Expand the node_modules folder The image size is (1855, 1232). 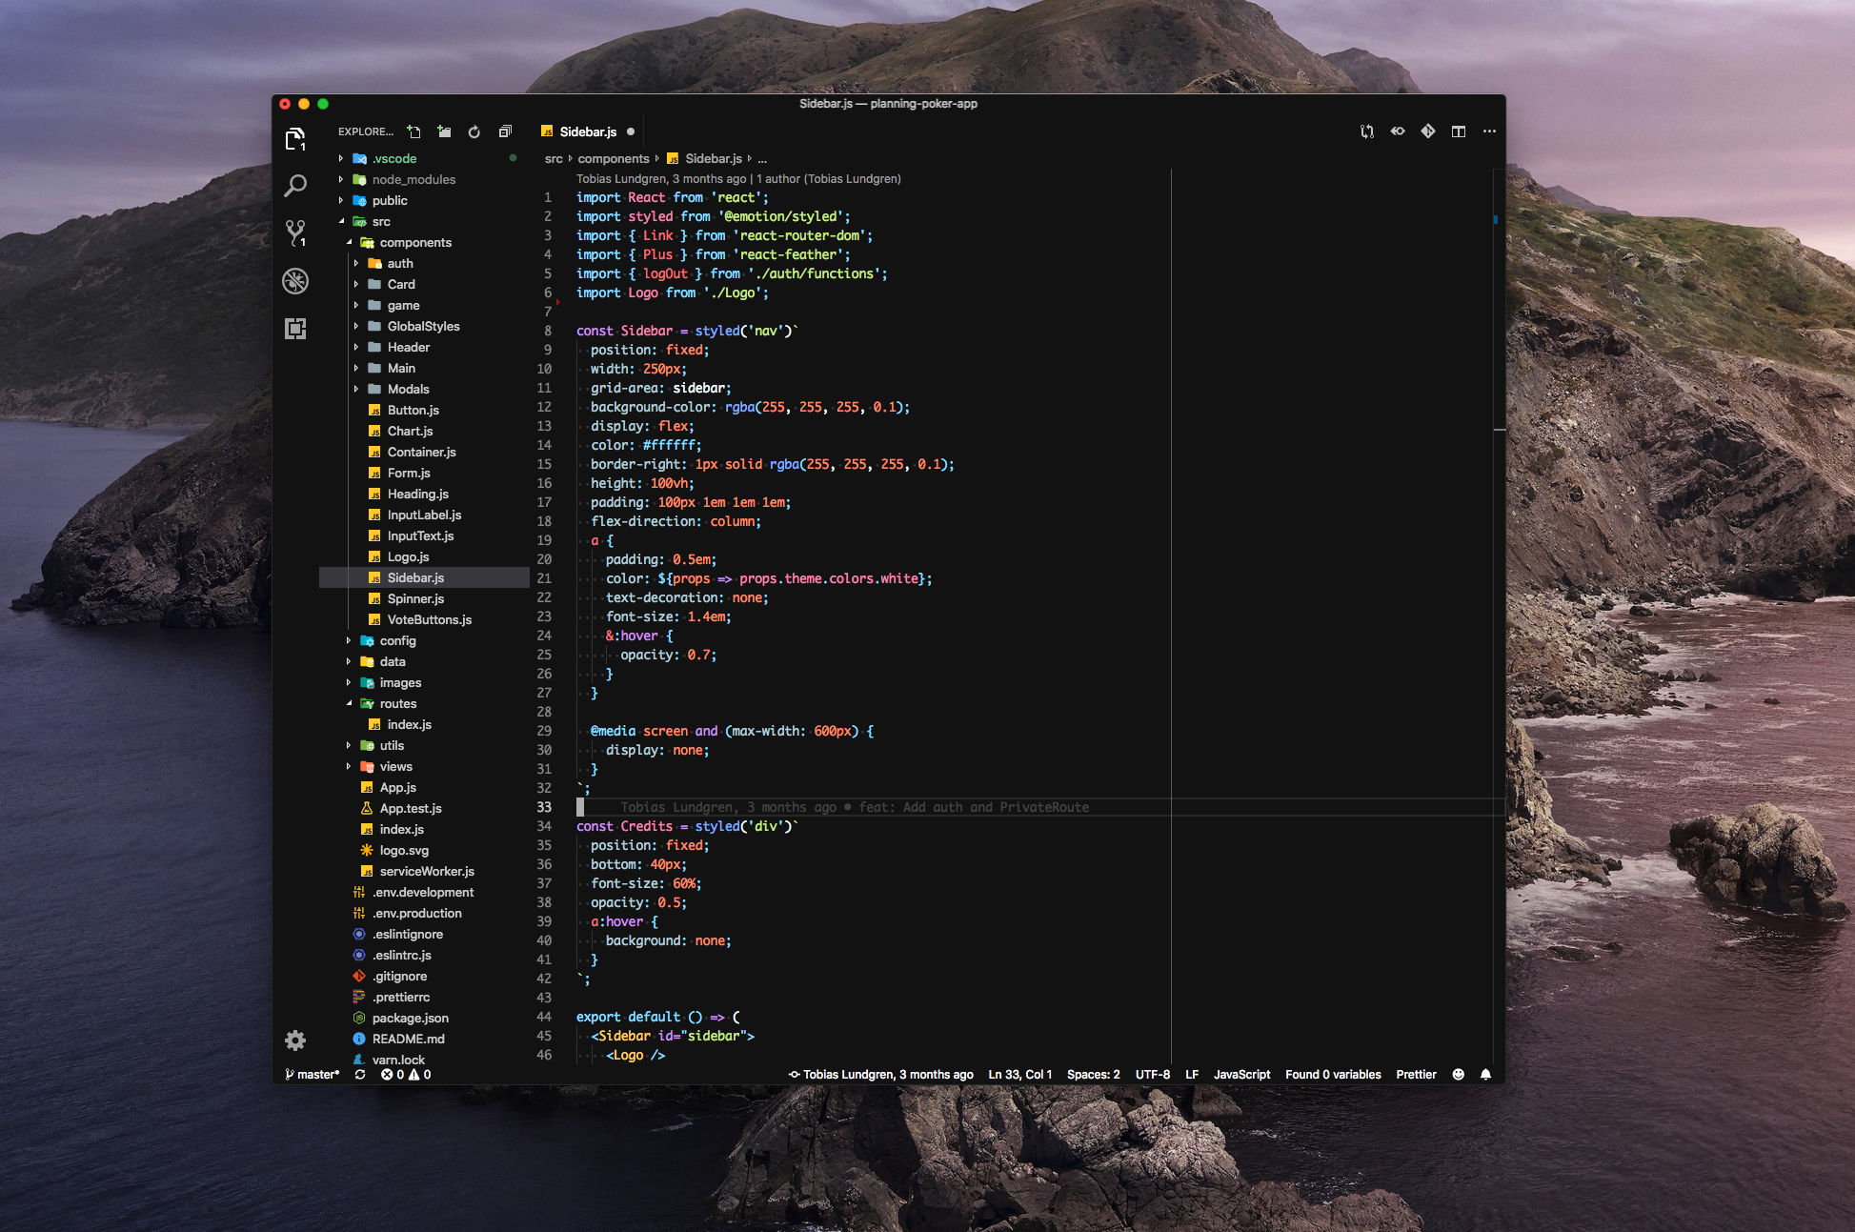pyautogui.click(x=413, y=179)
